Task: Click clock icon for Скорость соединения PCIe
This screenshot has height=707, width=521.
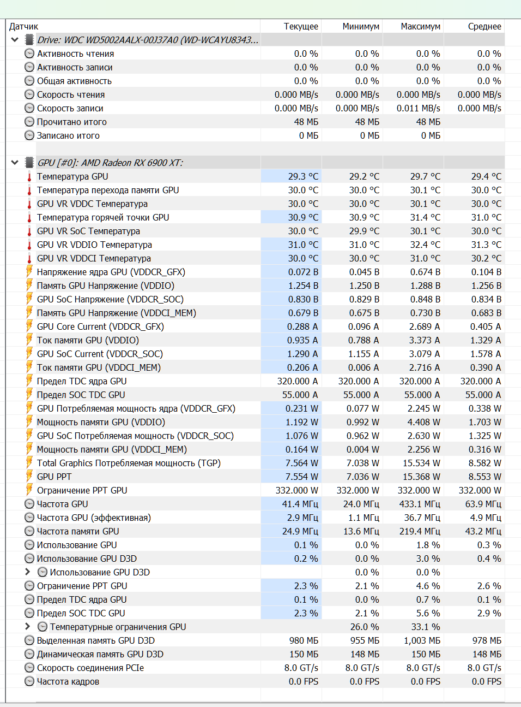Action: coord(29,668)
